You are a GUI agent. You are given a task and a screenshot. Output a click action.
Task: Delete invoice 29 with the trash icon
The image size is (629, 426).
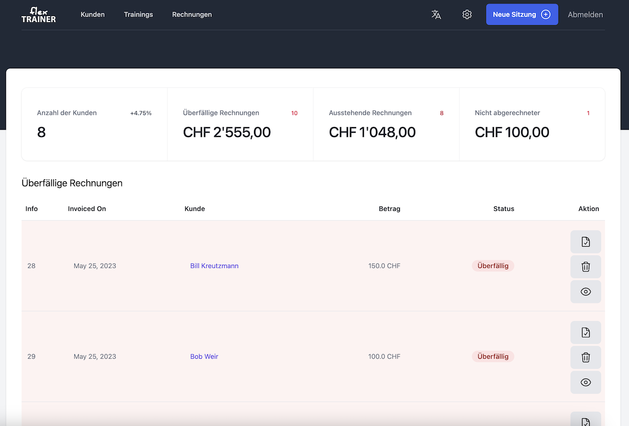click(585, 357)
